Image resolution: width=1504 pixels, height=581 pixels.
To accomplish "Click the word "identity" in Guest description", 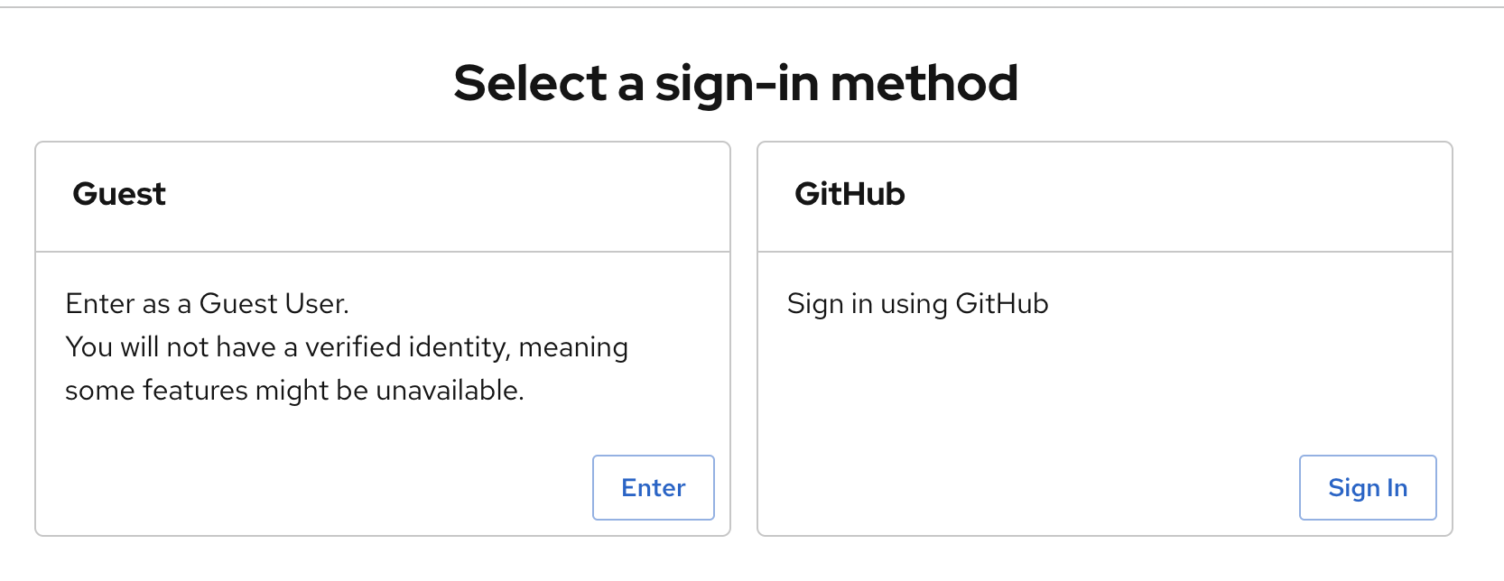I will pos(459,347).
